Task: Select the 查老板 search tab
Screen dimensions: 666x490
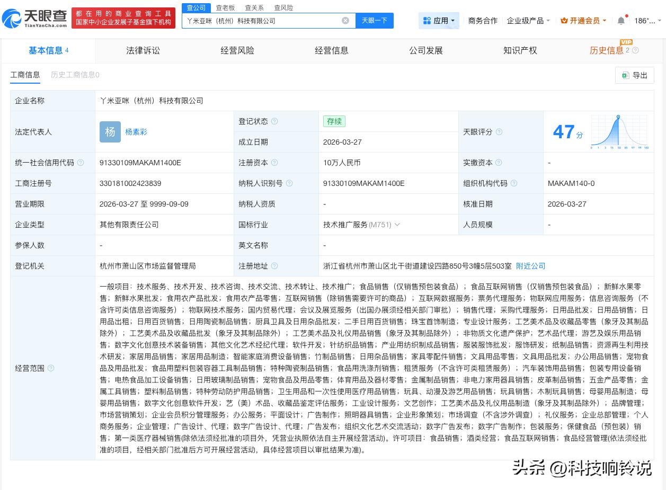Action: (225, 7)
